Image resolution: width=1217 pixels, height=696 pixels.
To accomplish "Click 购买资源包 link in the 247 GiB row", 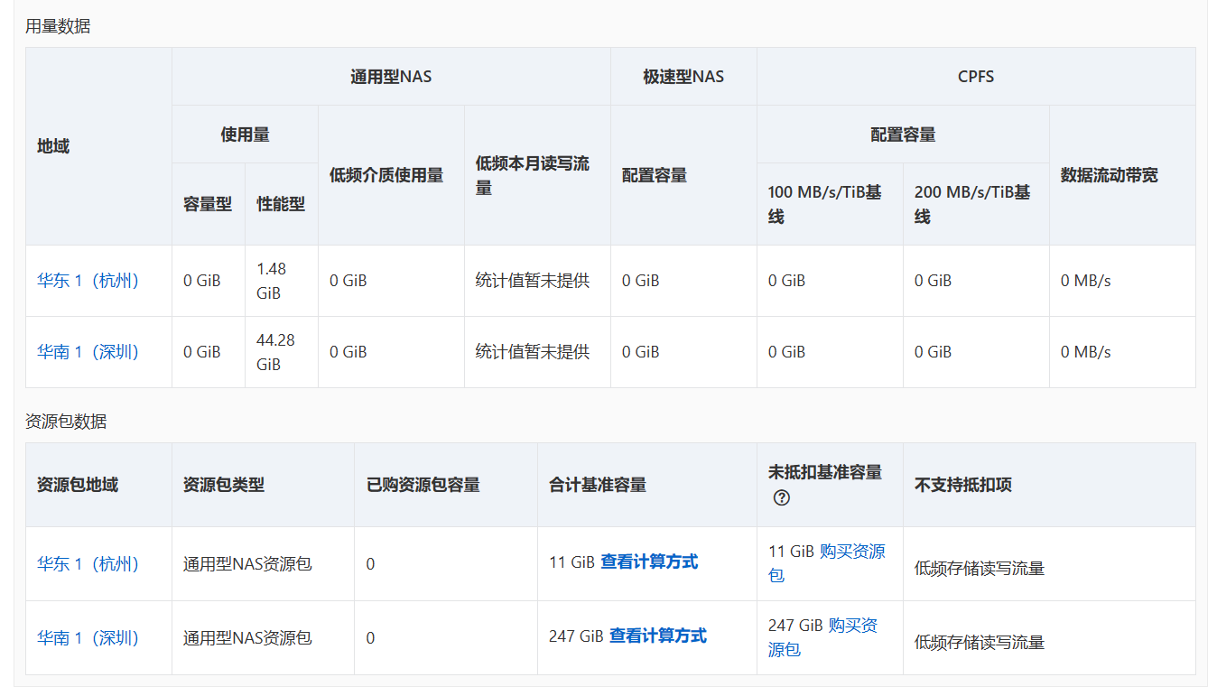I will tap(823, 637).
